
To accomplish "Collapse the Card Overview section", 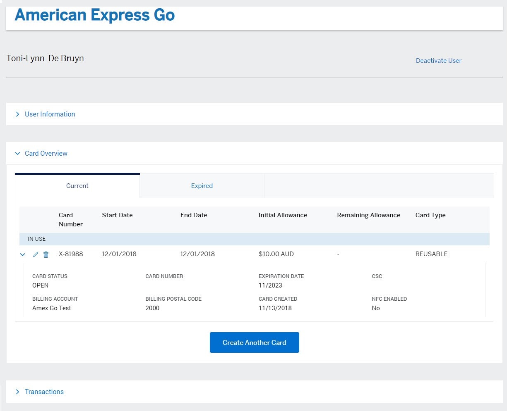I will click(46, 154).
